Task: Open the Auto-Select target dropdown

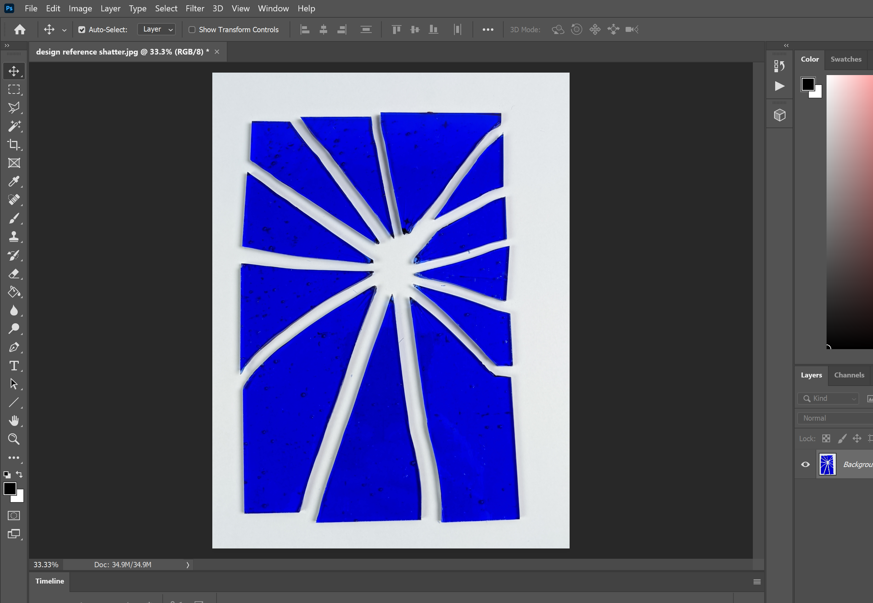Action: 156,29
